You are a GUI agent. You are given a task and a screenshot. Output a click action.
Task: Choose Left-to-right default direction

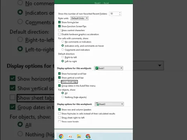(63, 61)
